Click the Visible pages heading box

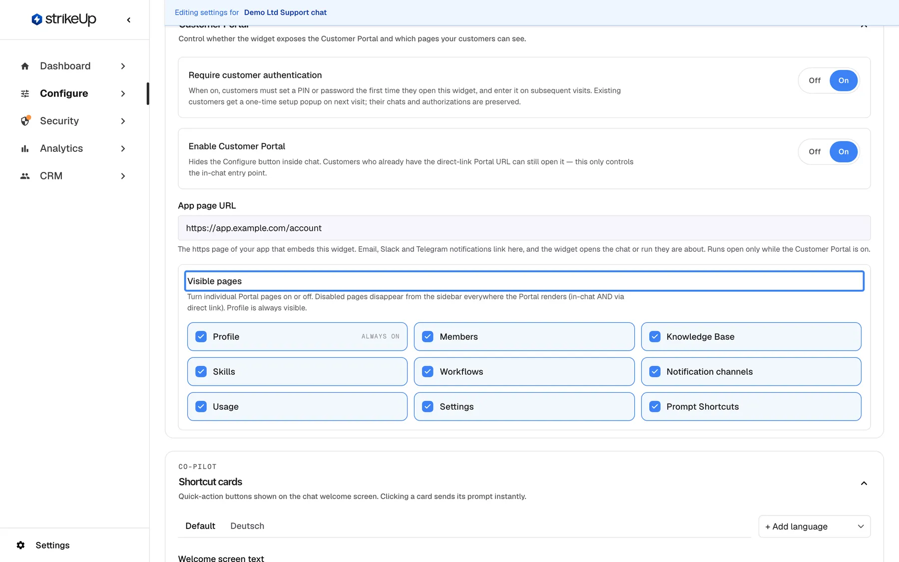(x=524, y=281)
